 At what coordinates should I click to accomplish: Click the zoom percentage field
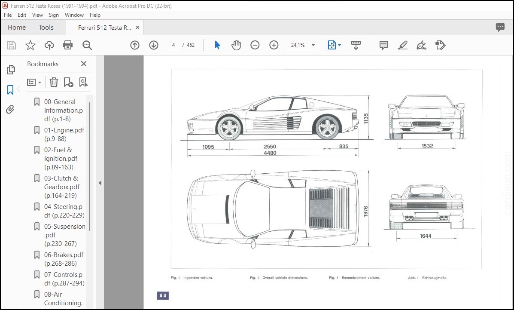[x=298, y=45]
